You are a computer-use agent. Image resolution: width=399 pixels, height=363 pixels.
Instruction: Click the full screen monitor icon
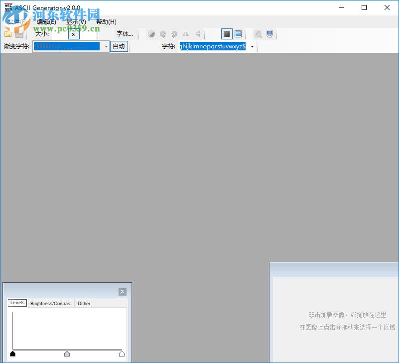point(269,34)
